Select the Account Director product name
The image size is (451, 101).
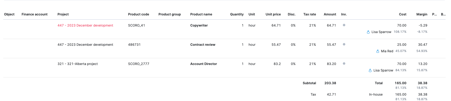coord(204,64)
